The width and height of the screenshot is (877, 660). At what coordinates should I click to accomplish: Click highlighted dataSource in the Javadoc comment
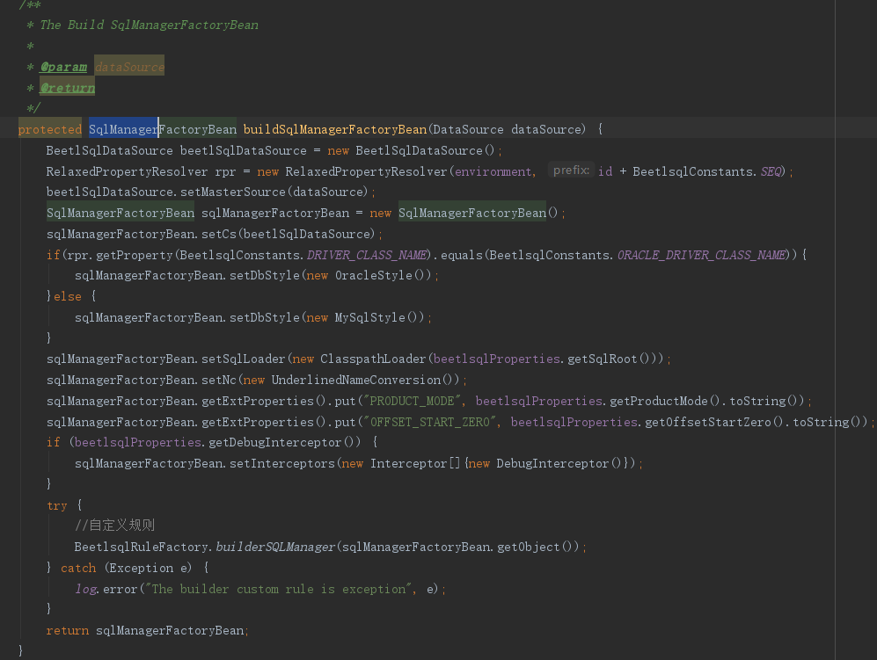point(129,67)
